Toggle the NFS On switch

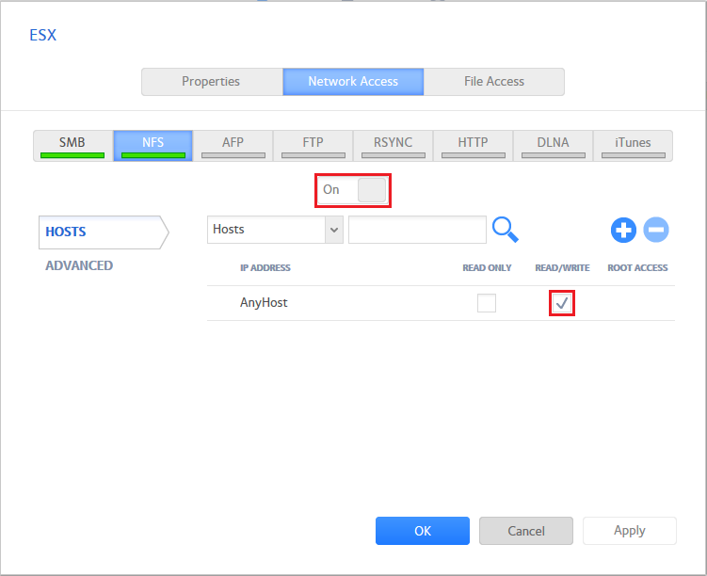(371, 190)
